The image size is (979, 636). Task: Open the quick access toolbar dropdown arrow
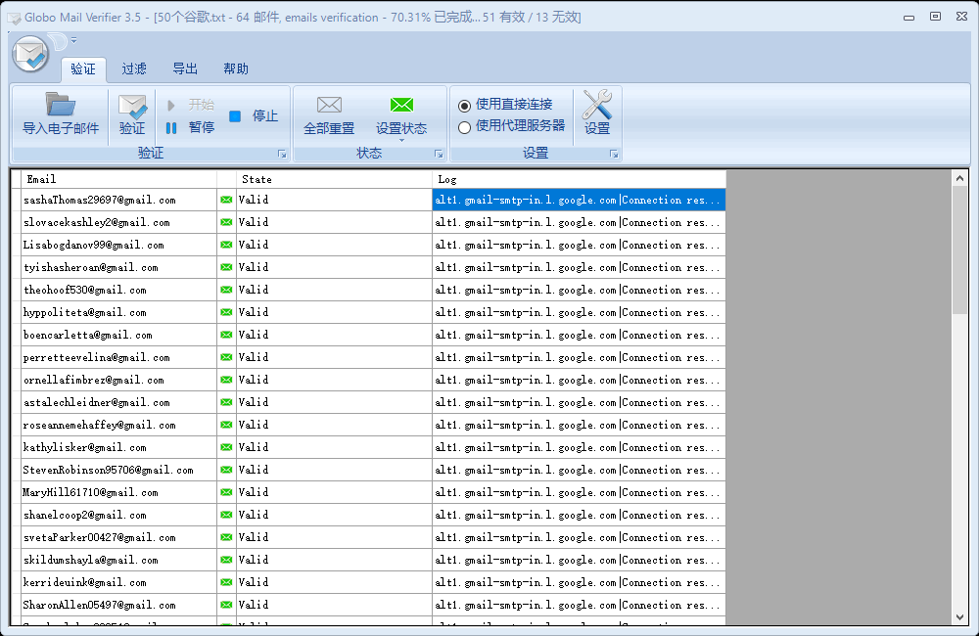[x=73, y=40]
